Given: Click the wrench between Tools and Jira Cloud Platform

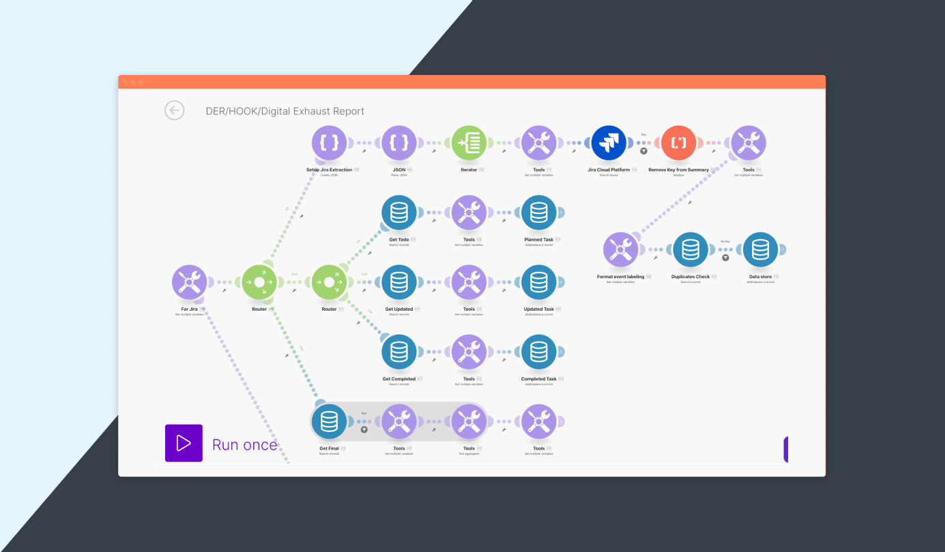Looking at the screenshot, I should (x=575, y=151).
